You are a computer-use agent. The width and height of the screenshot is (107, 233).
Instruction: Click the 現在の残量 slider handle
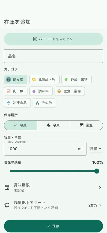point(97,171)
